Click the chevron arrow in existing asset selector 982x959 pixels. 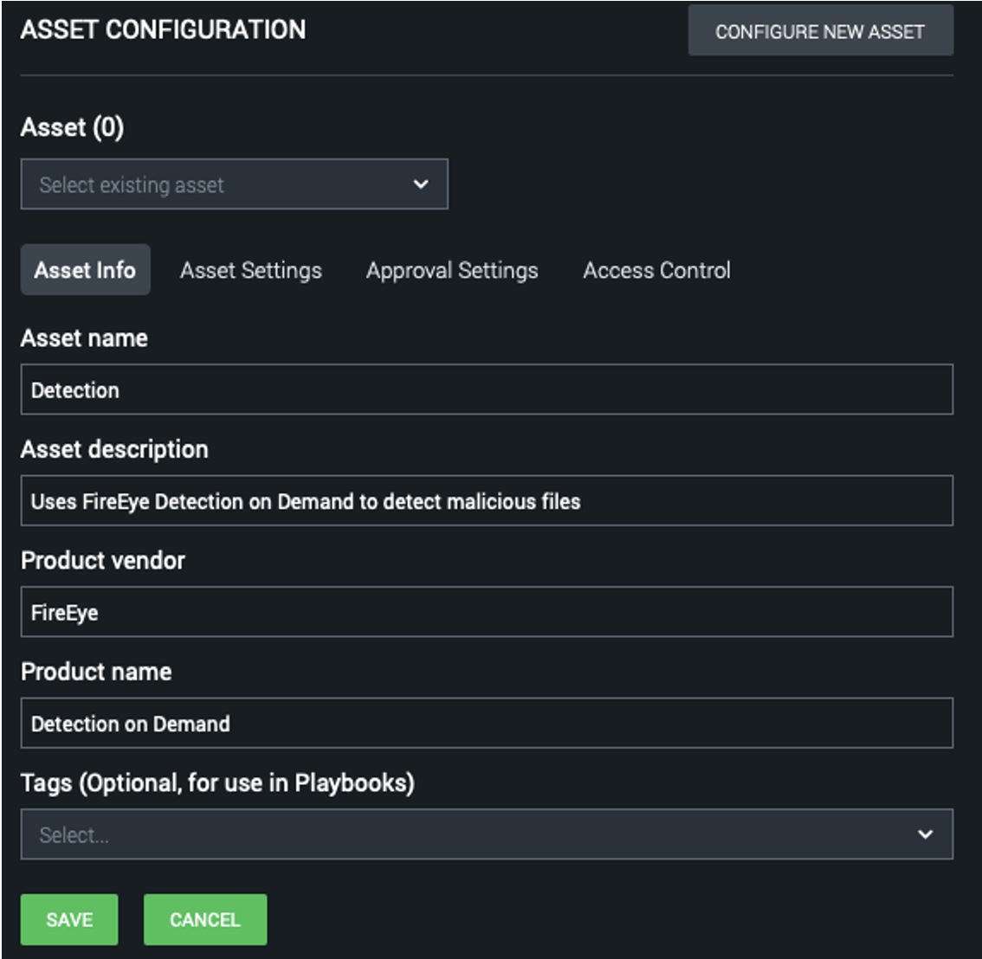[421, 184]
